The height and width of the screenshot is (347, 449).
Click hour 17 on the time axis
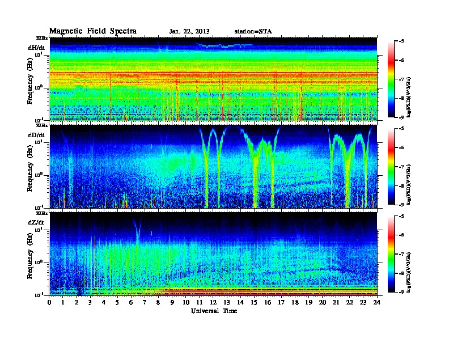click(281, 302)
